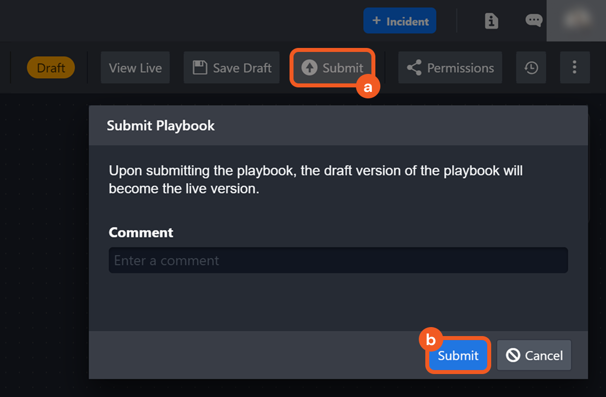Open the chat bubble icon
Image resolution: width=606 pixels, height=397 pixels.
534,20
